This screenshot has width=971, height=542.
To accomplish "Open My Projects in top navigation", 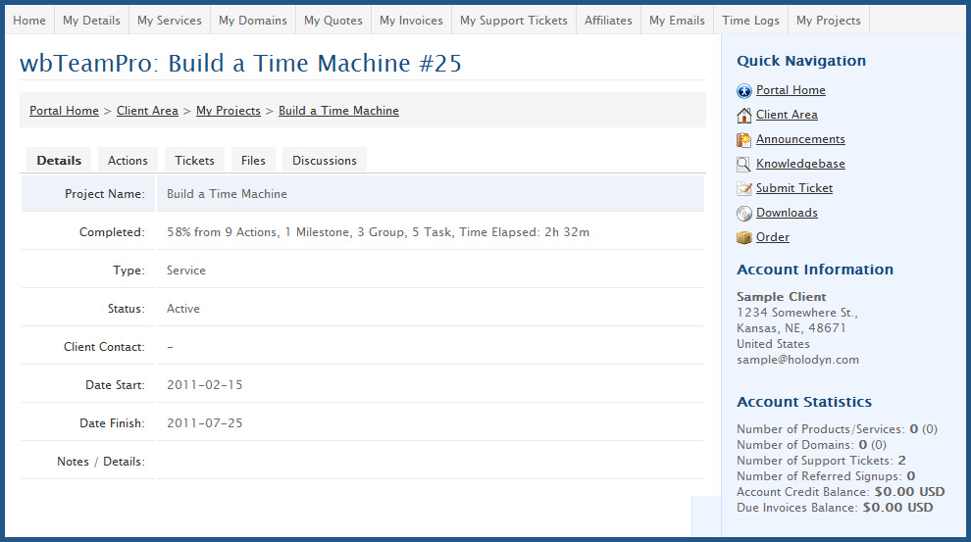I will tap(829, 21).
